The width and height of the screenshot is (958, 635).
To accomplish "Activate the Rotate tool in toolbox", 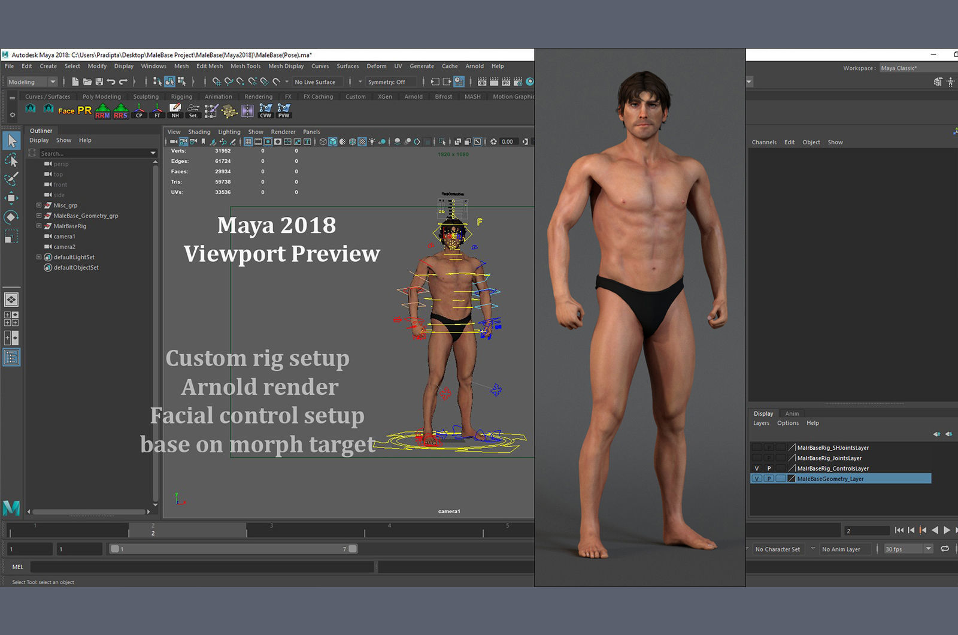I will [11, 217].
